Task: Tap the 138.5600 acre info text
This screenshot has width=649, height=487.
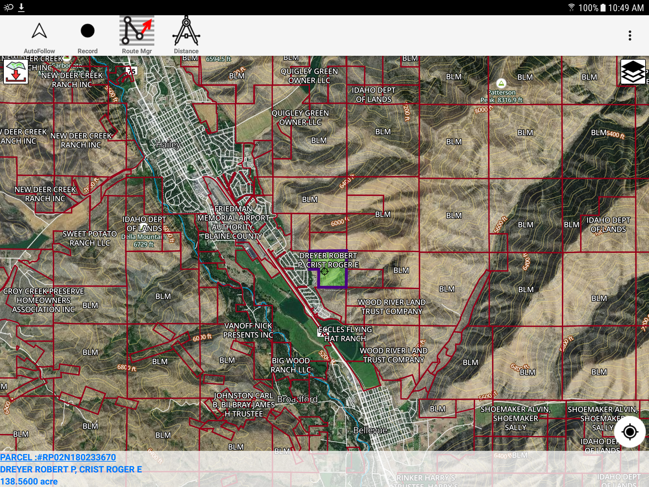Action: [x=29, y=482]
